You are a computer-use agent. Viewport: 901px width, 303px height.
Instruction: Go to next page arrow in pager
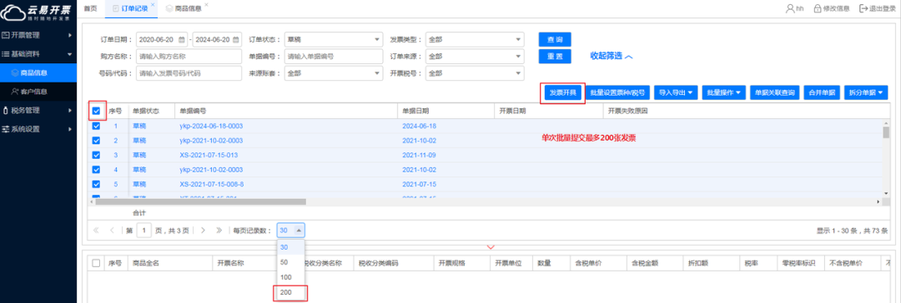(x=203, y=230)
